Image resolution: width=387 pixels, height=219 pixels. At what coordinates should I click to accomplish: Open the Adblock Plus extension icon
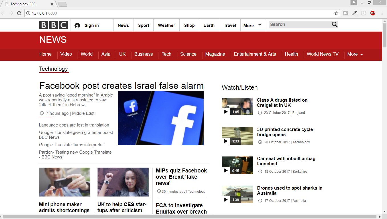pos(373,13)
